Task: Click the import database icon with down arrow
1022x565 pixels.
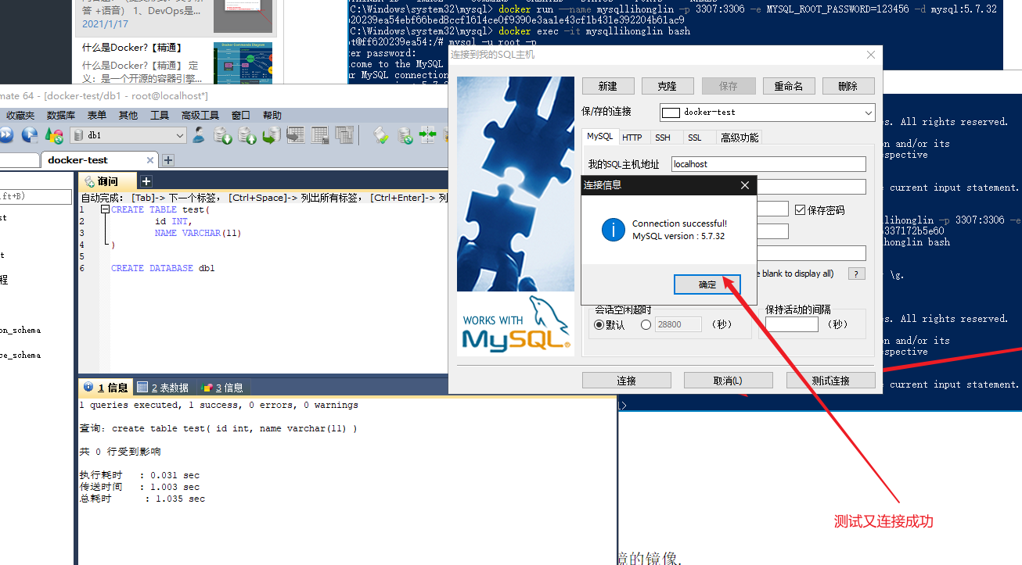Action: 223,135
